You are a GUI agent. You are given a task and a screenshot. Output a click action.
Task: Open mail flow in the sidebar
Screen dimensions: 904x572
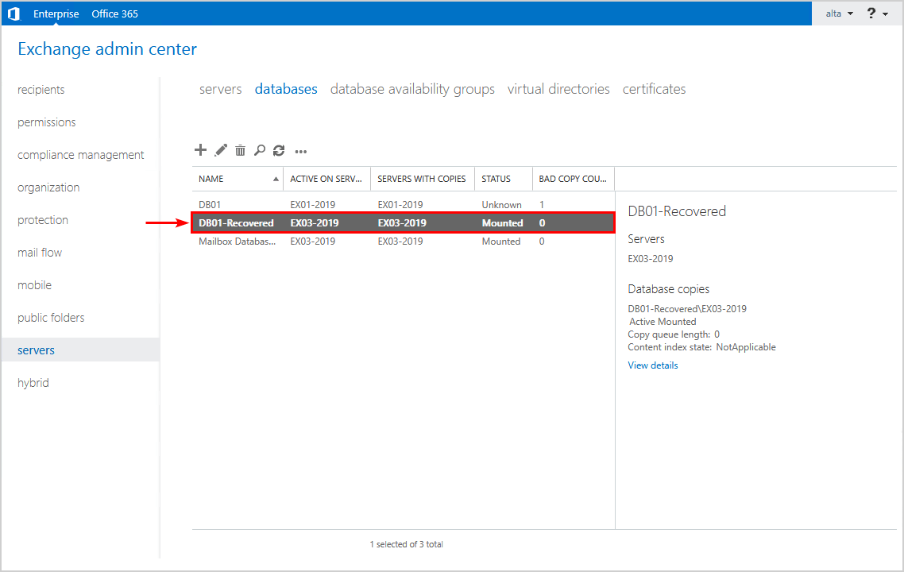[40, 253]
